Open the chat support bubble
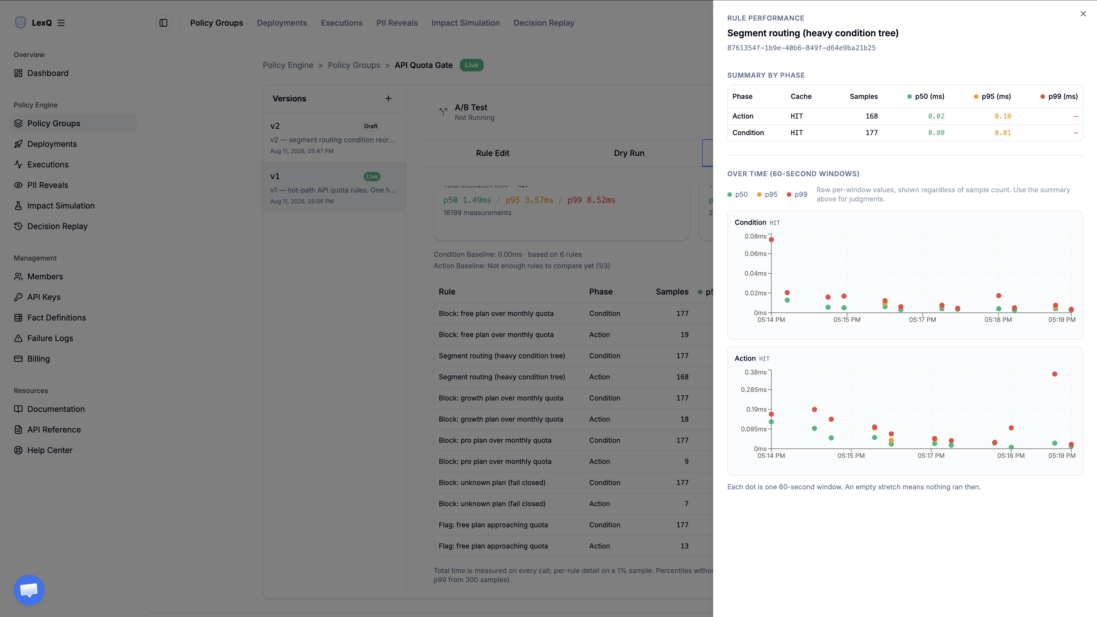Image resolution: width=1097 pixels, height=617 pixels. click(29, 590)
